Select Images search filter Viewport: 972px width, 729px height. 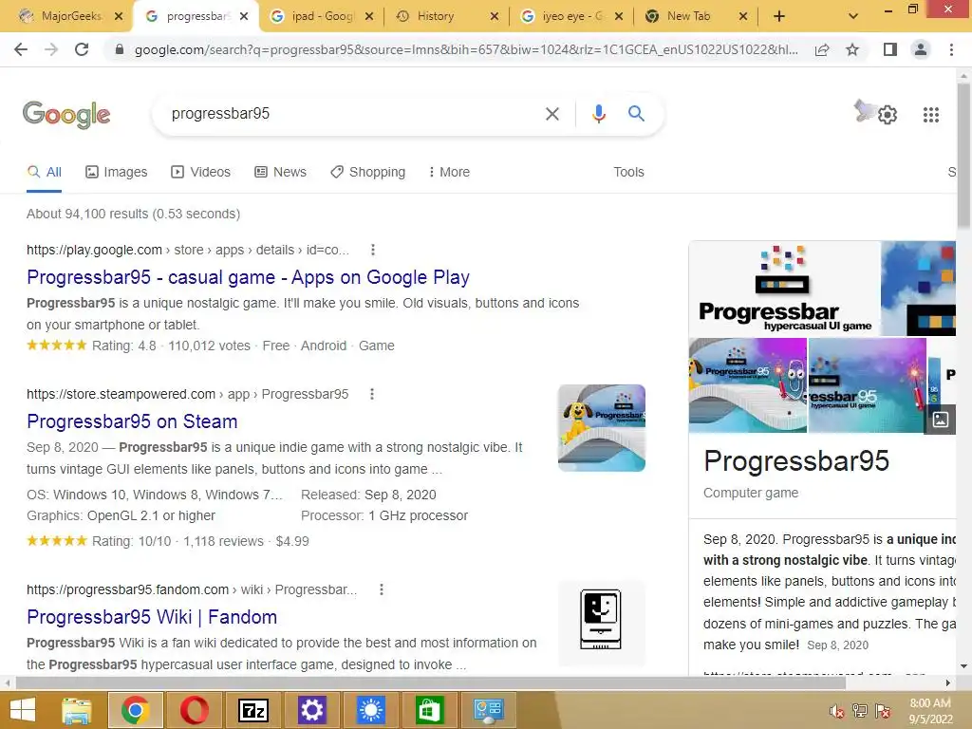[x=117, y=172]
